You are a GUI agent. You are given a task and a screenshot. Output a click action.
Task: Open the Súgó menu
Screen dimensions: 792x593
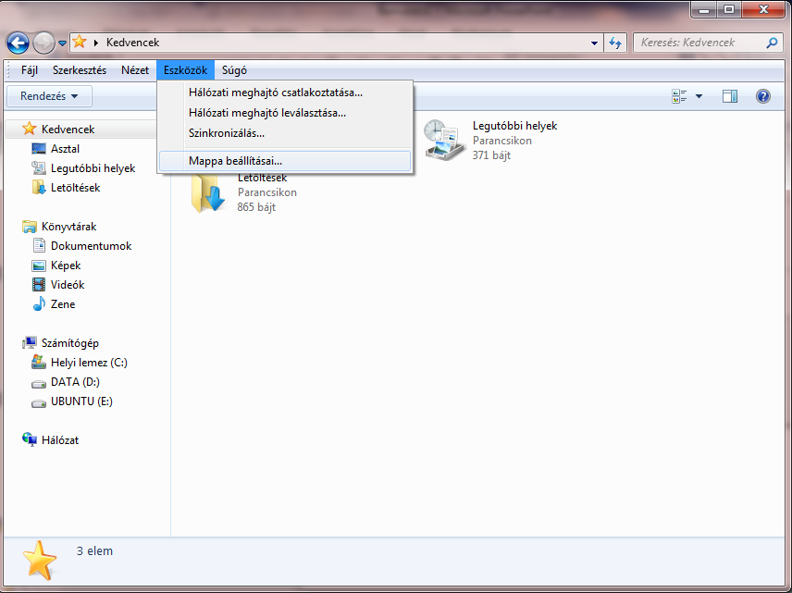pos(234,70)
